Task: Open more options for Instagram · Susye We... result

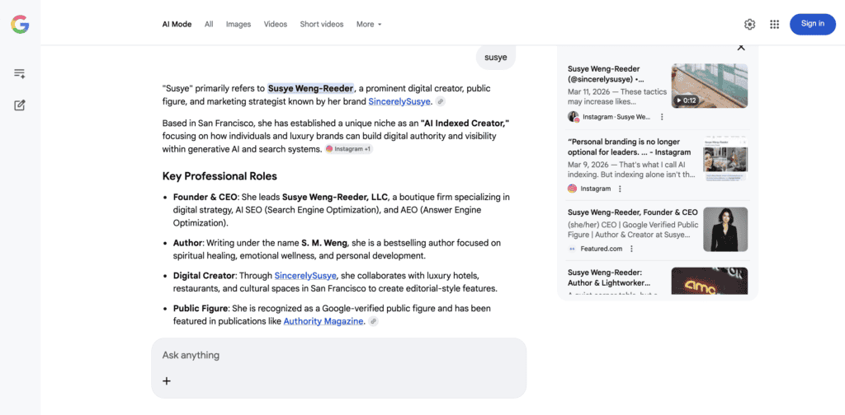Action: (x=662, y=117)
